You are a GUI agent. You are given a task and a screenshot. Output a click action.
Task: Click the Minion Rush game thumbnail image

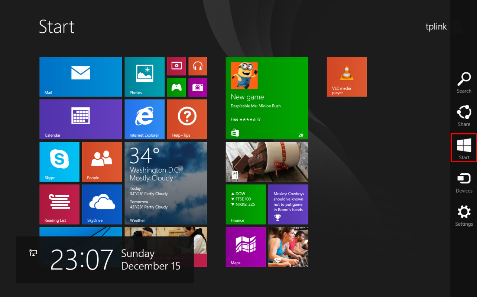pos(244,75)
